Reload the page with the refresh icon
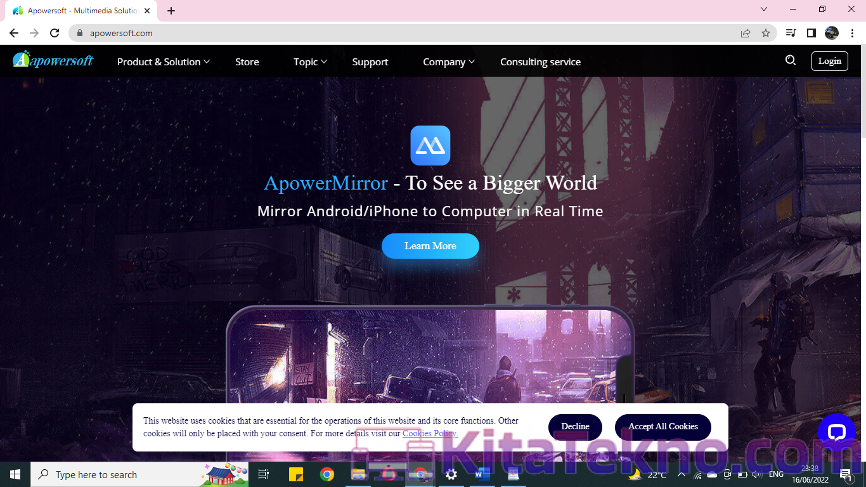 click(x=55, y=33)
